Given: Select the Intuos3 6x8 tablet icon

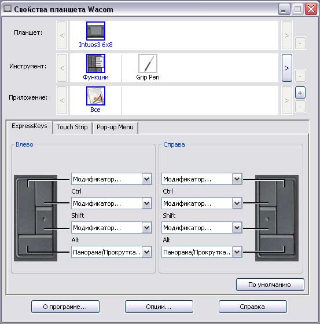Looking at the screenshot, I should [x=95, y=31].
